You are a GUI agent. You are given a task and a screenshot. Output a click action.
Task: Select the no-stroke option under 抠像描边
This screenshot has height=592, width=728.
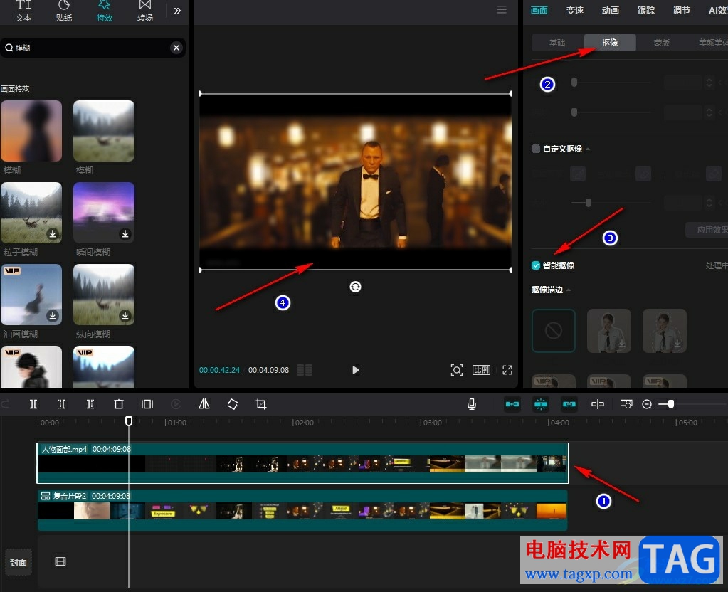pos(554,331)
